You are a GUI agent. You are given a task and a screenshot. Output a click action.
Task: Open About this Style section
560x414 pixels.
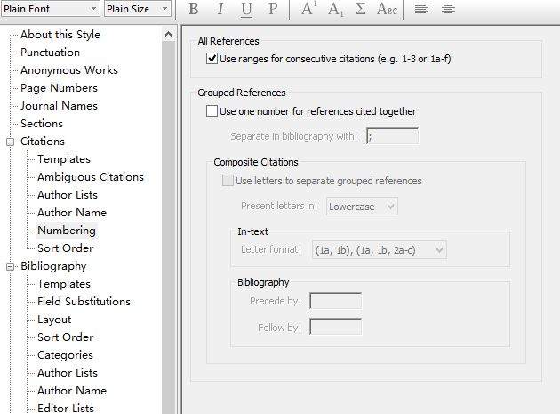pos(60,35)
